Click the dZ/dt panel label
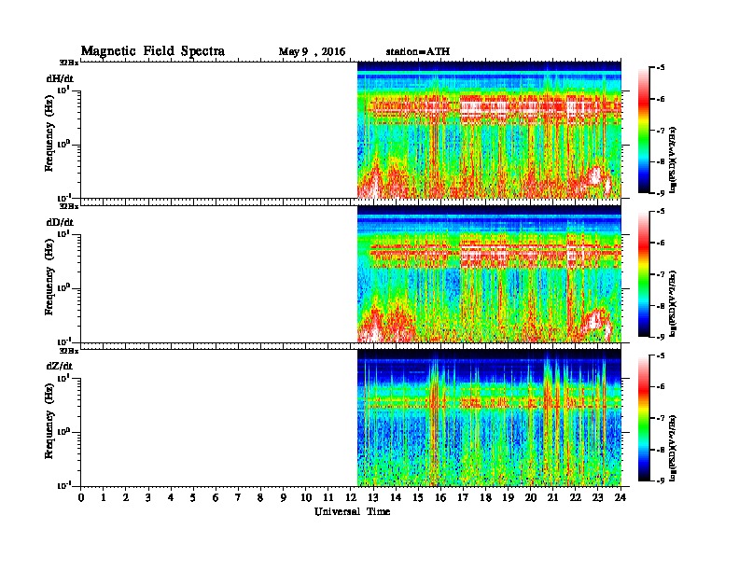Viewport: 739px width, 571px height. click(60, 366)
